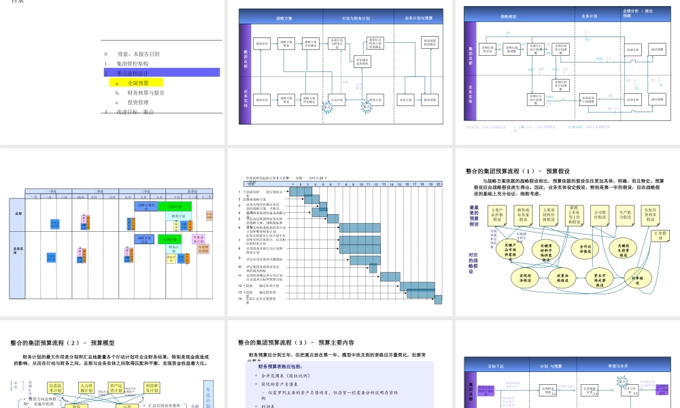Select the slide titled 预算模型
The width and height of the screenshot is (680, 408).
point(112,364)
